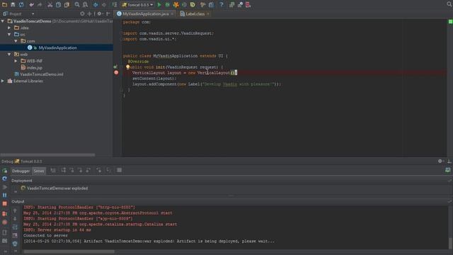
Task: Click the Synchronize toolbar icon
Action: point(21,5)
